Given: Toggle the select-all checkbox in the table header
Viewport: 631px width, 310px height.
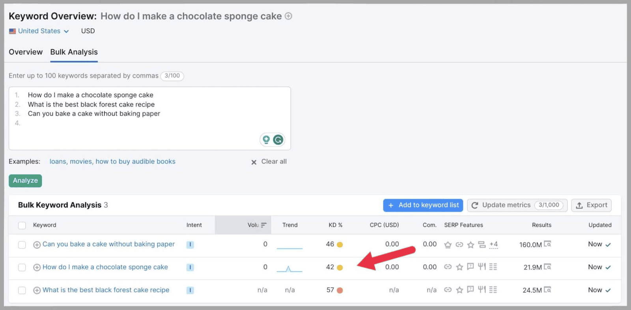Looking at the screenshot, I should click(x=22, y=225).
